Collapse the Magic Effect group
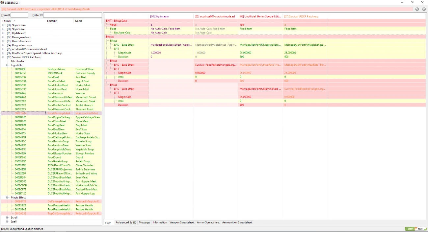This screenshot has height=232, width=428. pyautogui.click(x=8, y=197)
